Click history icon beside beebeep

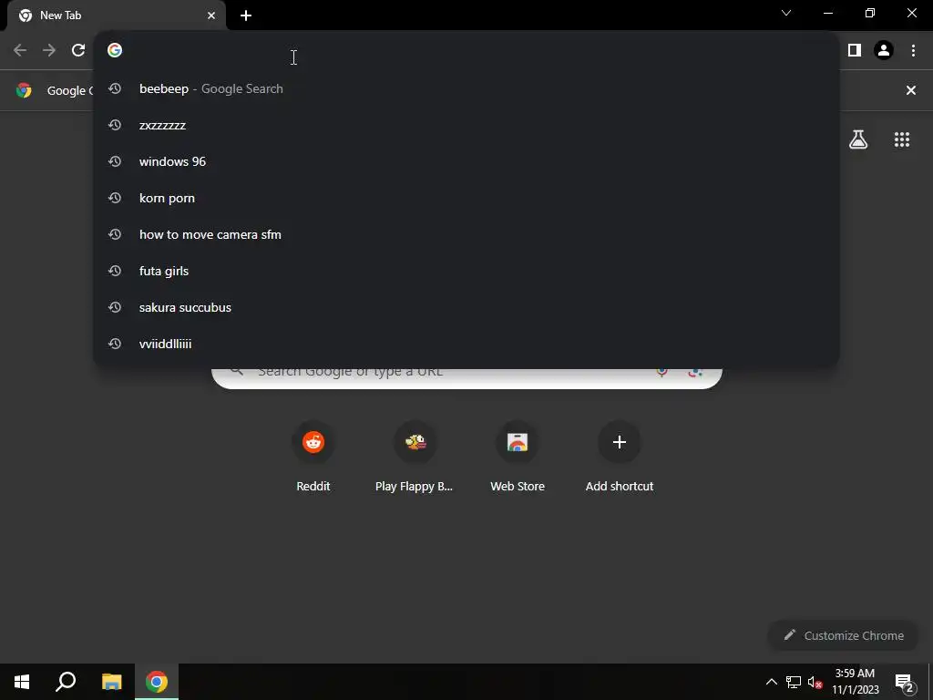[x=115, y=88]
